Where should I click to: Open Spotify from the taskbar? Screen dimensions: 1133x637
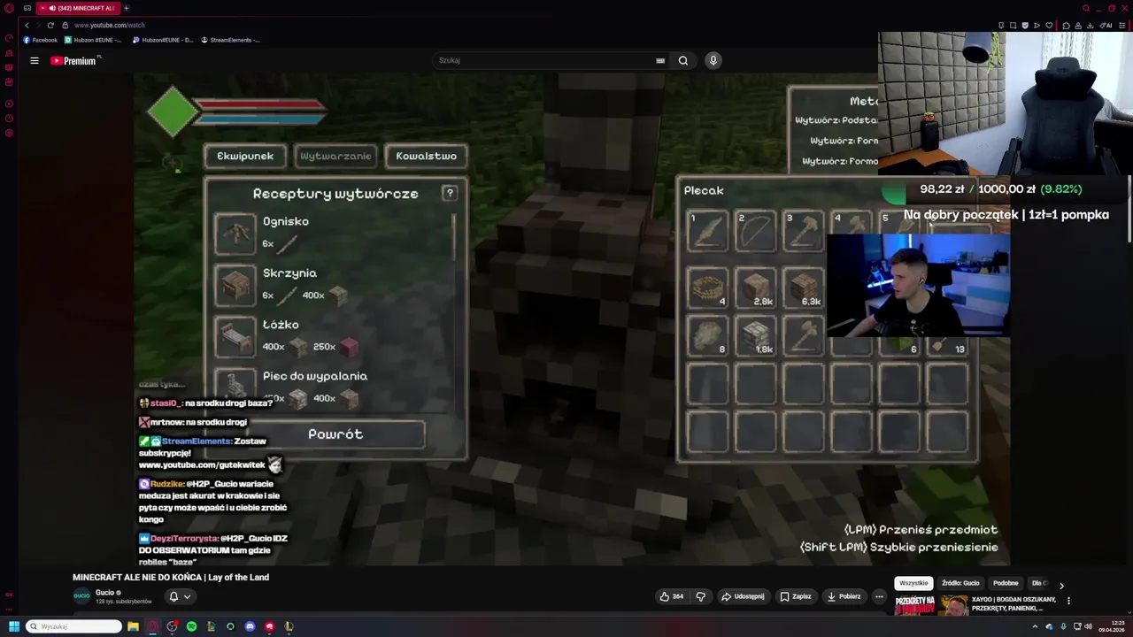tap(191, 626)
